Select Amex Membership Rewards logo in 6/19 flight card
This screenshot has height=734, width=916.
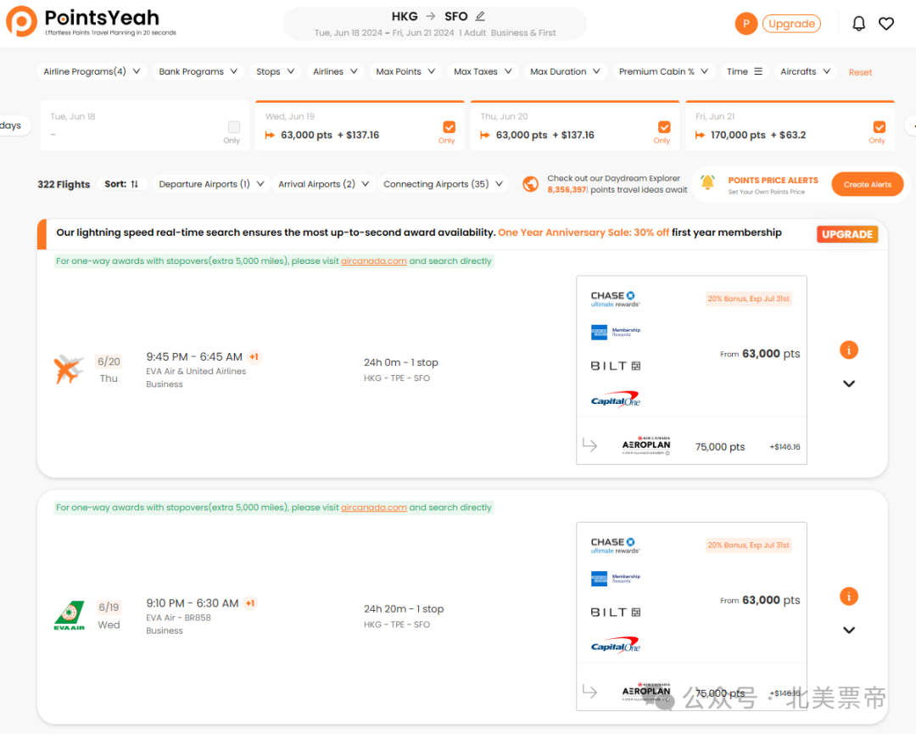(615, 579)
